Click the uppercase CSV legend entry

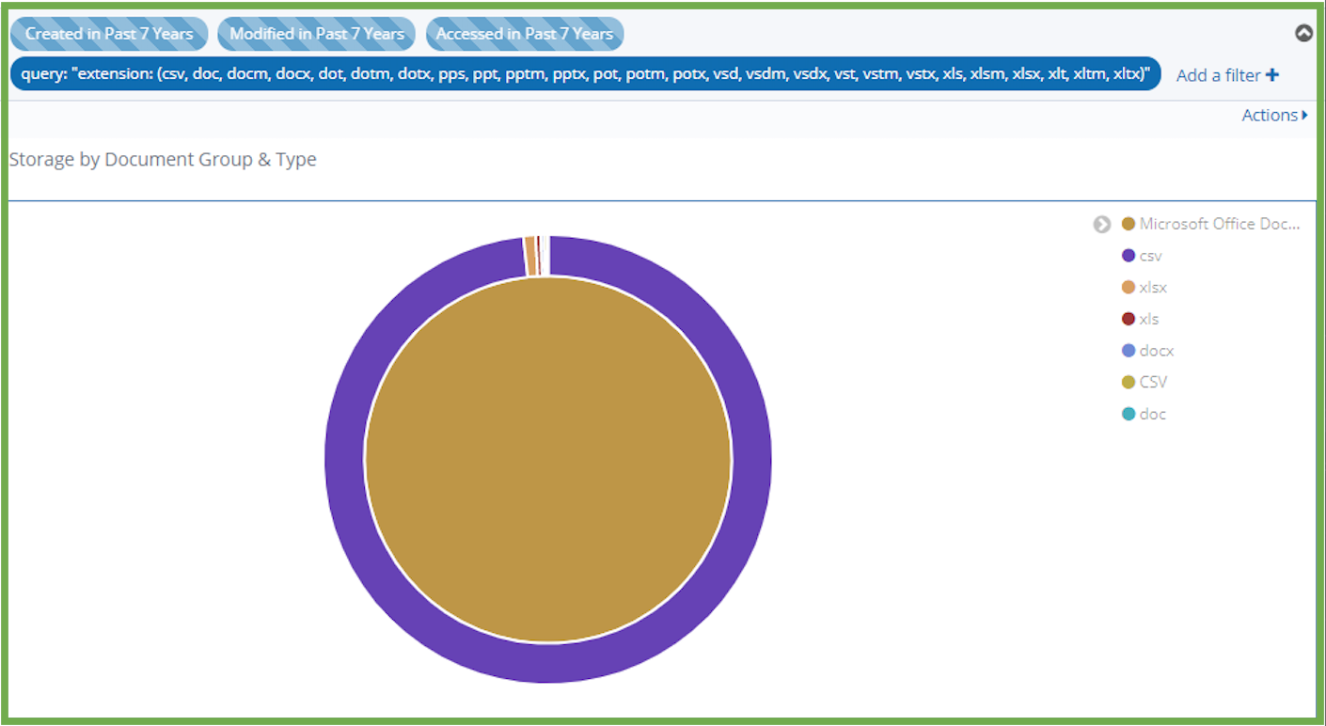coord(1152,382)
